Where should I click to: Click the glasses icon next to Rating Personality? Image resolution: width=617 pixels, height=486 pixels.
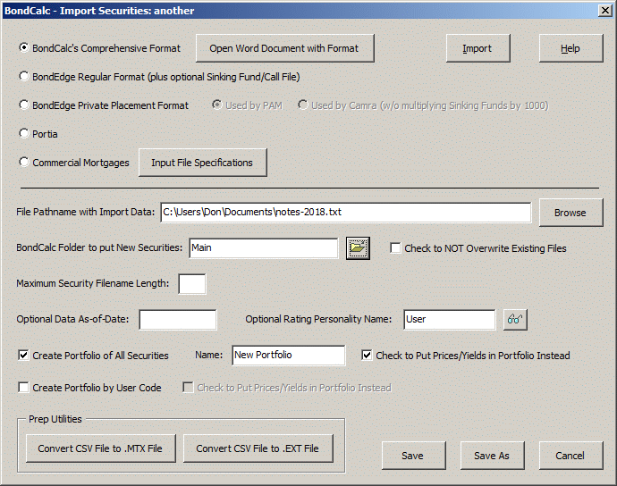point(514,320)
